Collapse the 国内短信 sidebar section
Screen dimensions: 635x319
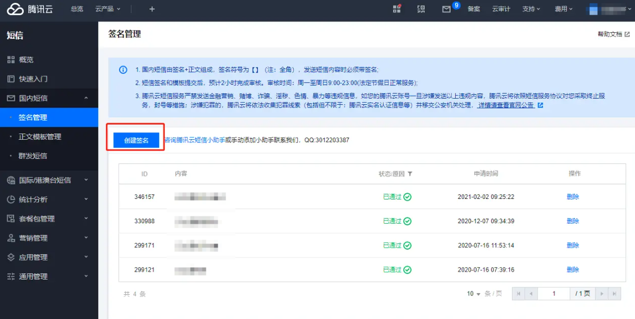tap(86, 98)
